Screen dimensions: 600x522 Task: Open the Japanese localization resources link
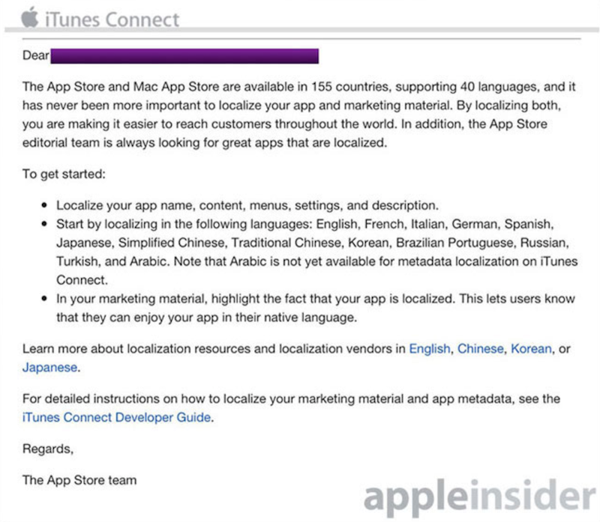pyautogui.click(x=49, y=368)
